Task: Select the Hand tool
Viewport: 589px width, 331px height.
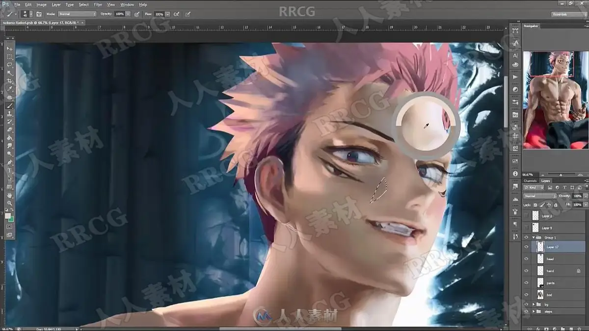Action: [x=9, y=195]
